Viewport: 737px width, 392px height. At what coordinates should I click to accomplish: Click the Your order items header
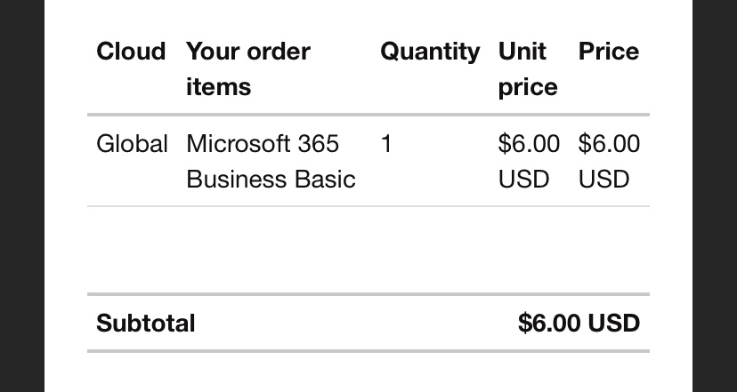[248, 69]
